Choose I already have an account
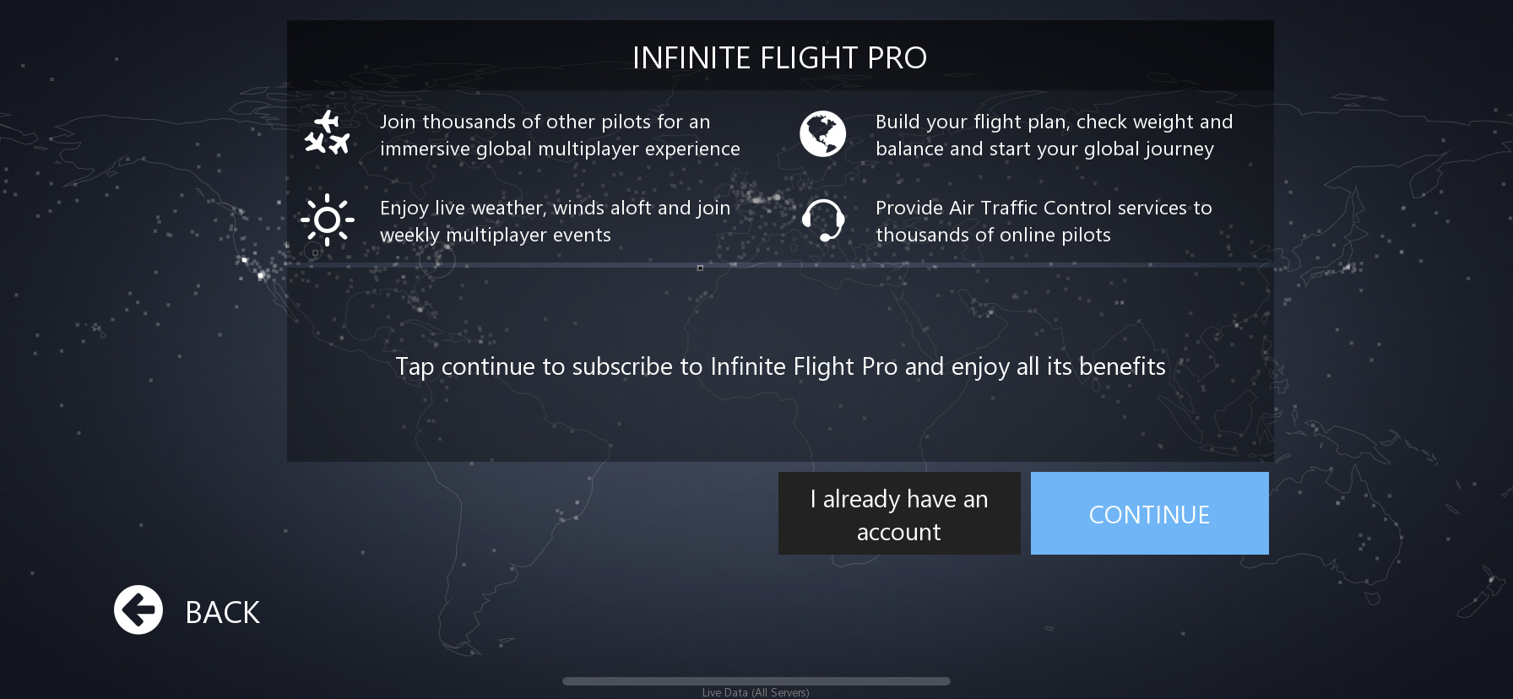1513x699 pixels. tap(899, 513)
